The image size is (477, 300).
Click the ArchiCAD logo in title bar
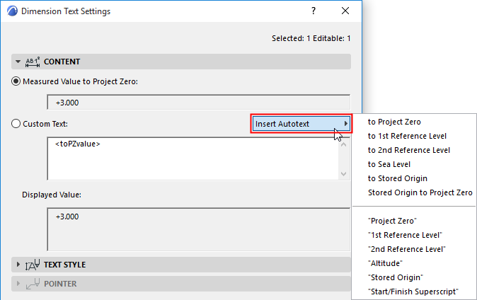(11, 11)
